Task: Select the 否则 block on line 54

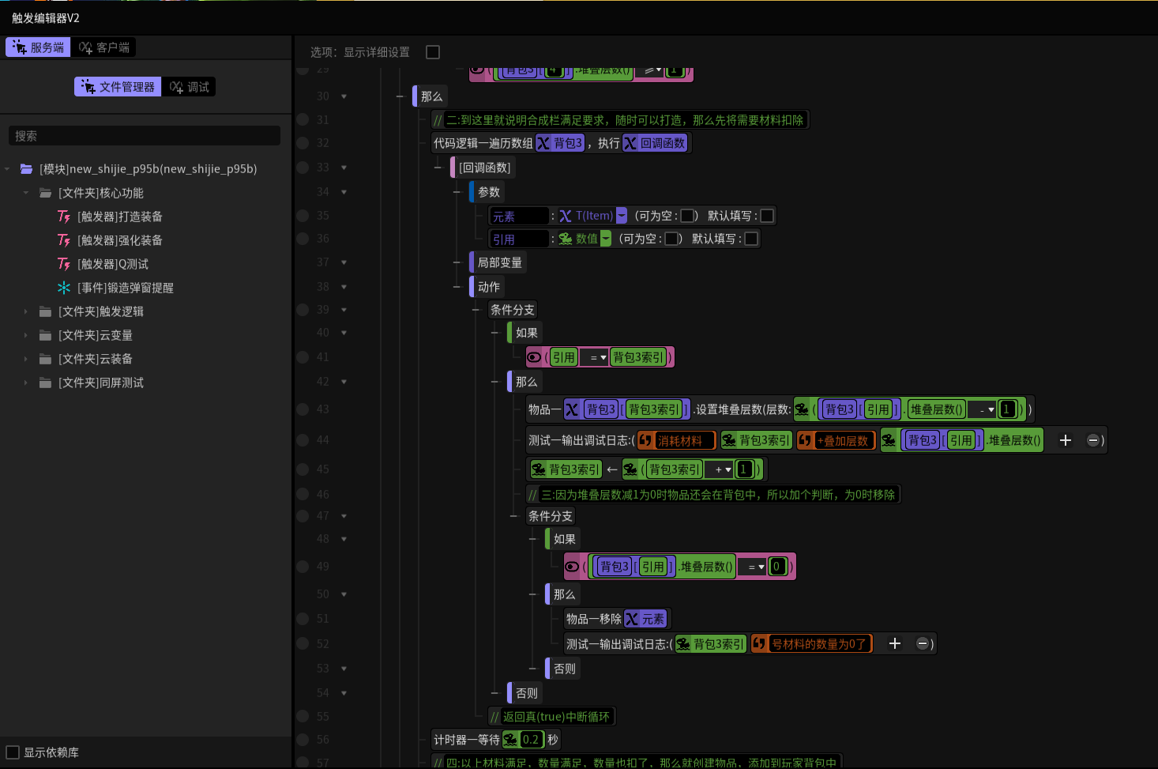Action: pos(525,693)
